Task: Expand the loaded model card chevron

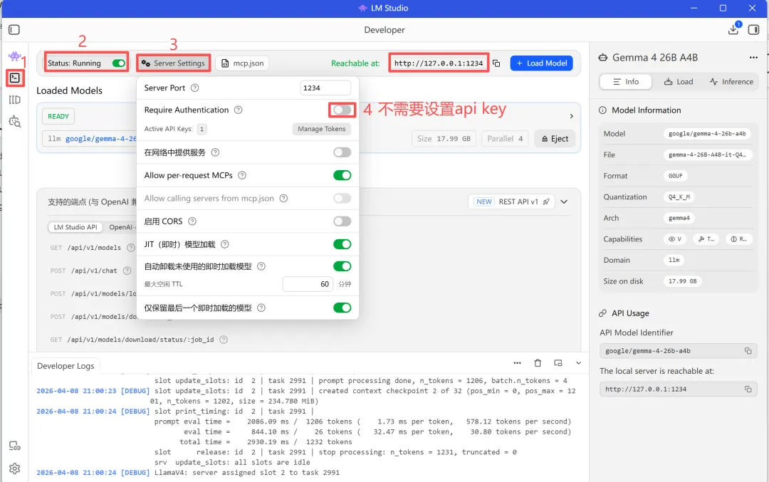Action: click(x=571, y=116)
